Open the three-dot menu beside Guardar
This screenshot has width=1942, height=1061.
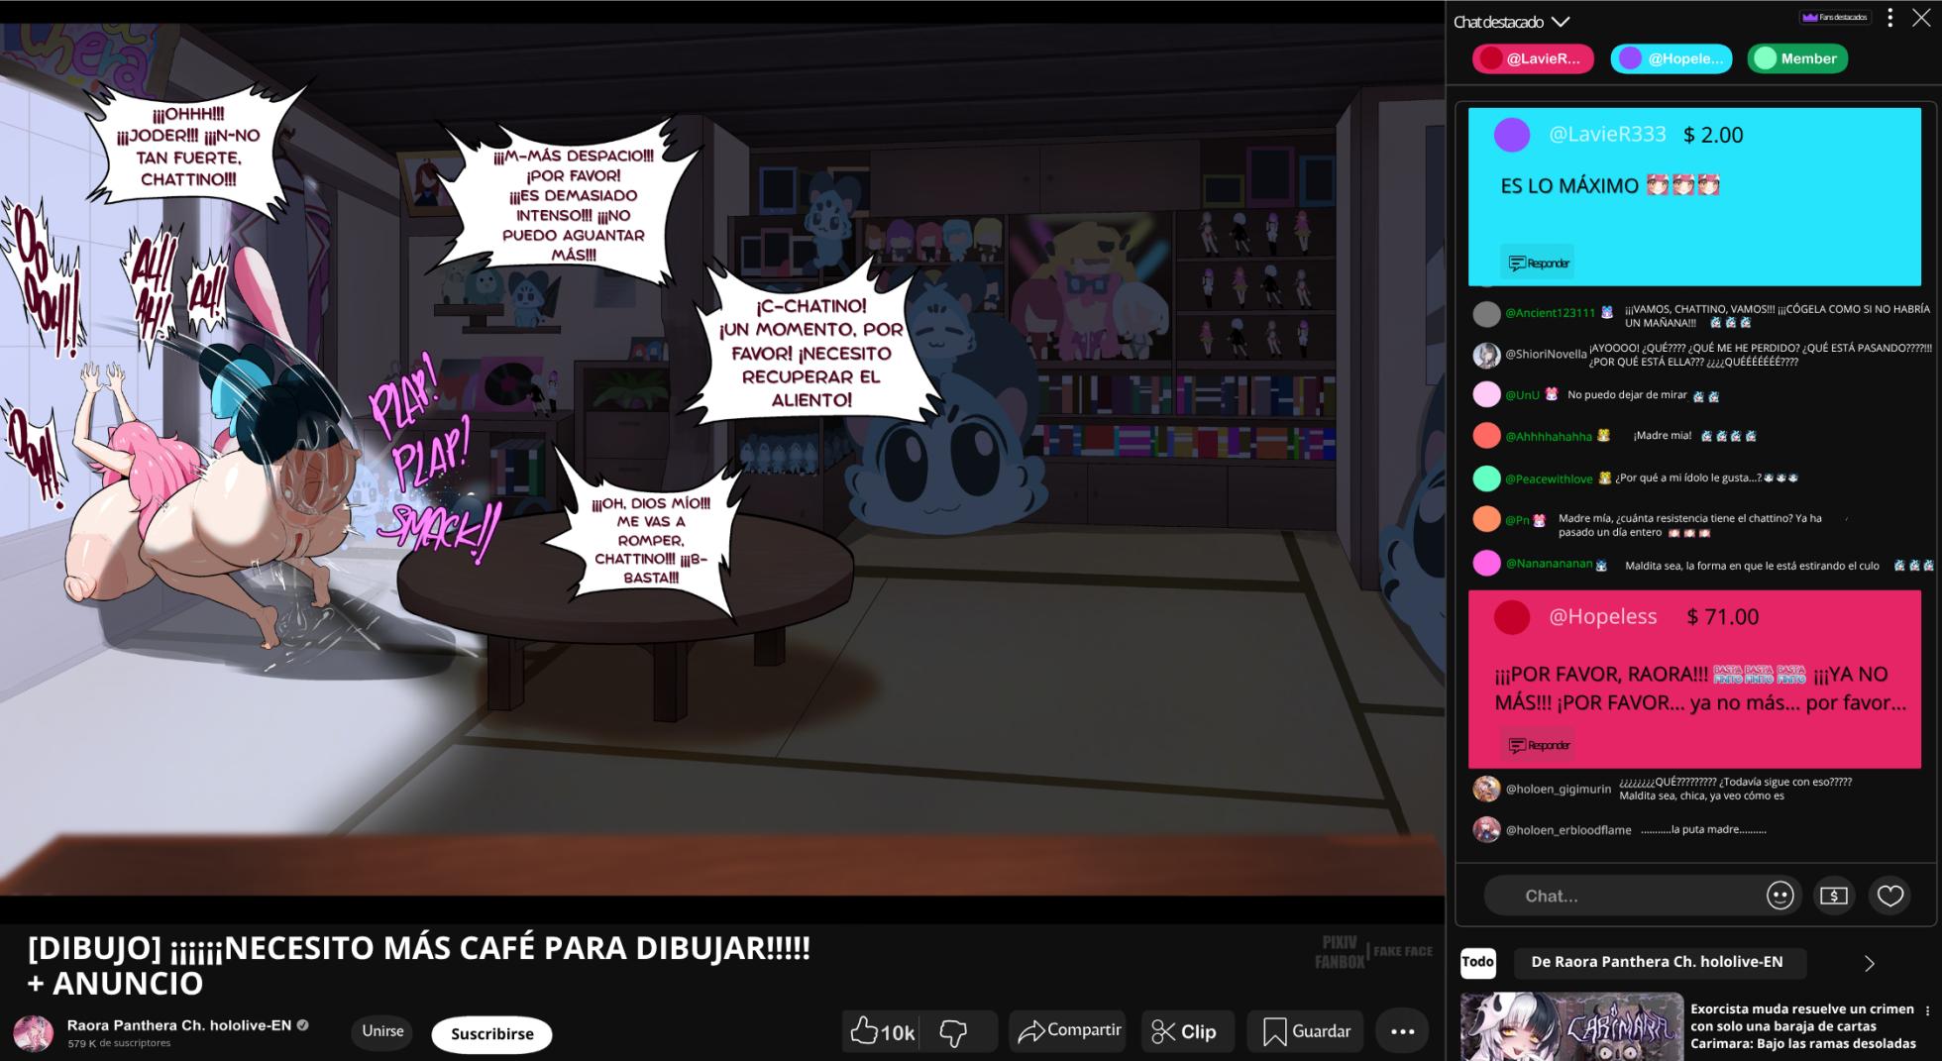tap(1402, 1032)
